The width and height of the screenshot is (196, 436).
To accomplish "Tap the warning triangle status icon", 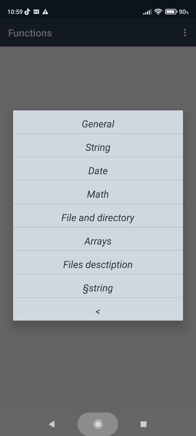I will tap(45, 12).
